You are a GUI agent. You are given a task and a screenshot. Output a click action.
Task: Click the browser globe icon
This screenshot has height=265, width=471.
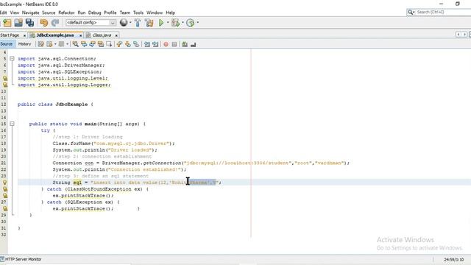pyautogui.click(x=124, y=22)
